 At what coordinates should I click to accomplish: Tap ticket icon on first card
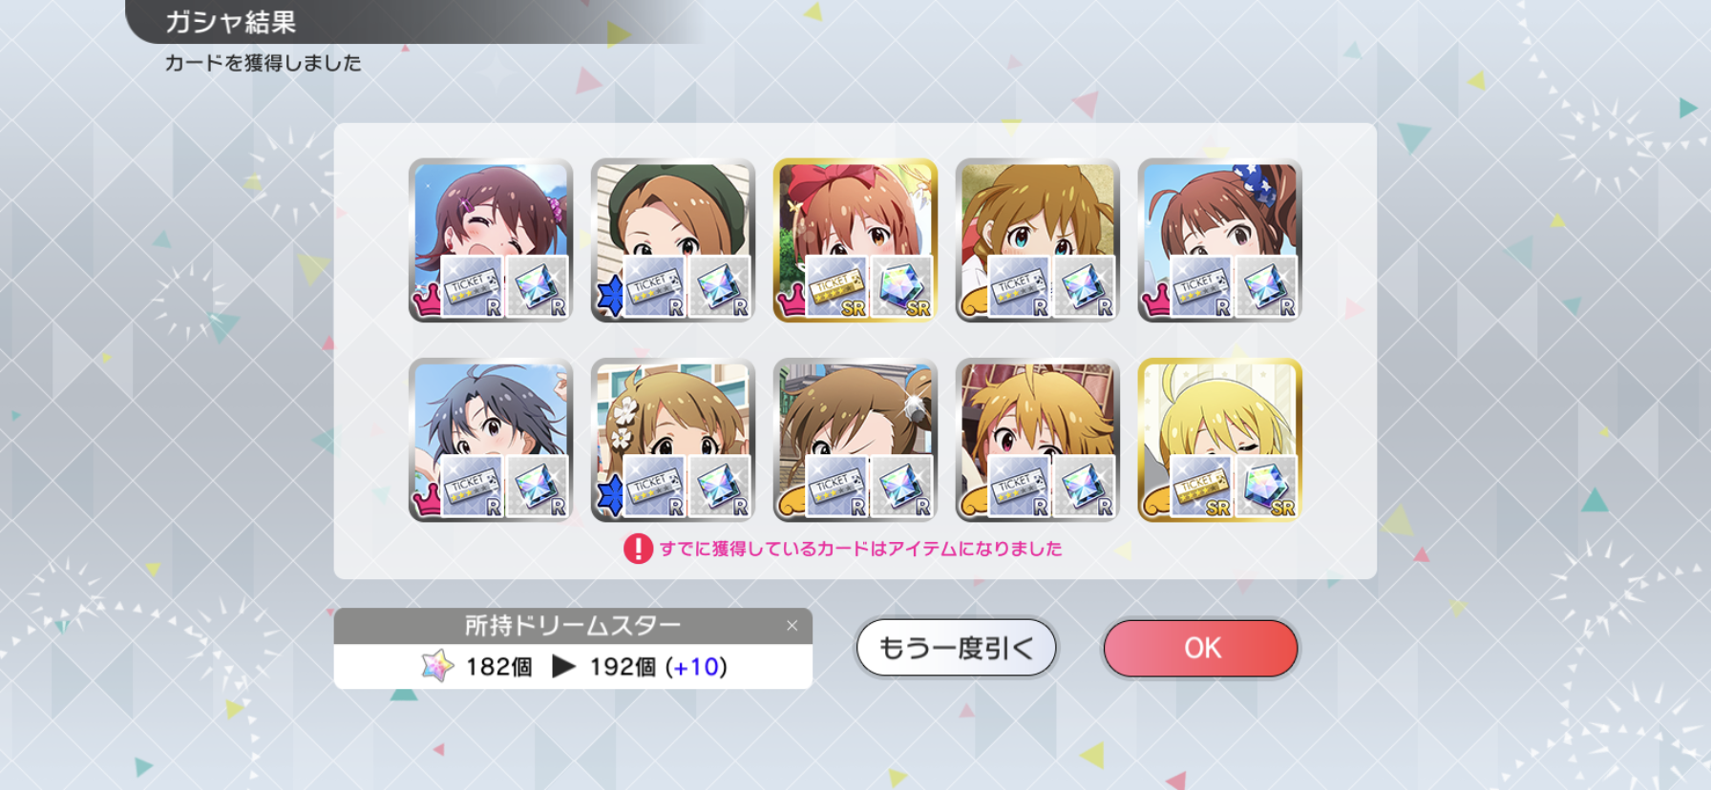[x=472, y=286]
